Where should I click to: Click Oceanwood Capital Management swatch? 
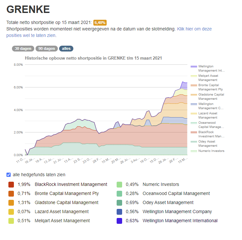click(x=119, y=194)
